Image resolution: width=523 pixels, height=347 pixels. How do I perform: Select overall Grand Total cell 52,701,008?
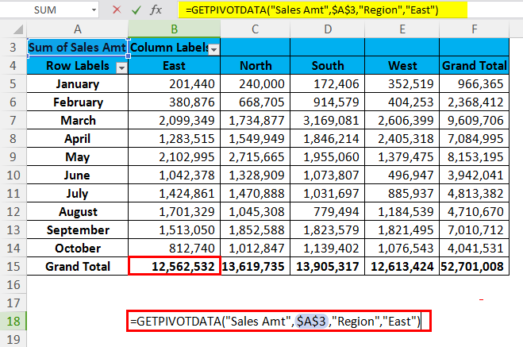(474, 267)
